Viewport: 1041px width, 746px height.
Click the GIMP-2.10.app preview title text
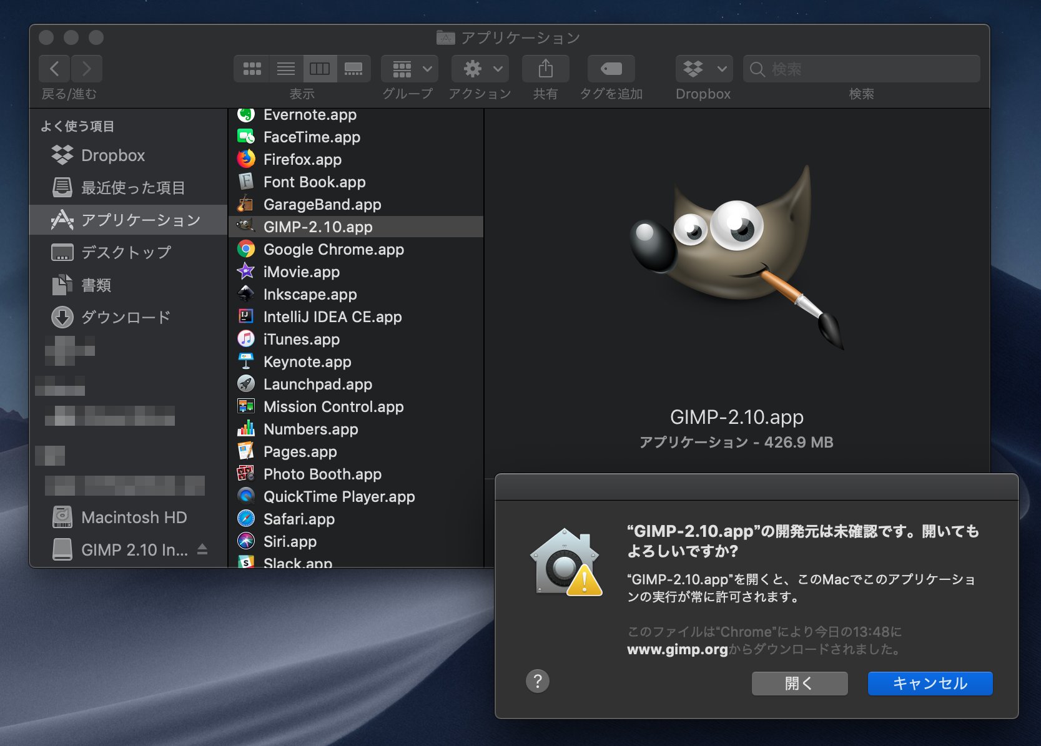click(x=737, y=417)
